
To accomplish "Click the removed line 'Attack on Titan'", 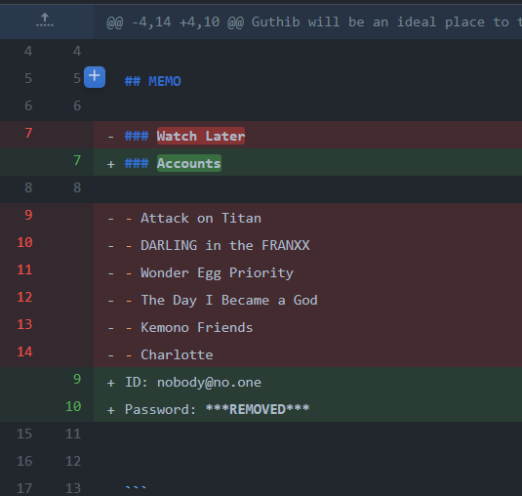I will point(201,218).
